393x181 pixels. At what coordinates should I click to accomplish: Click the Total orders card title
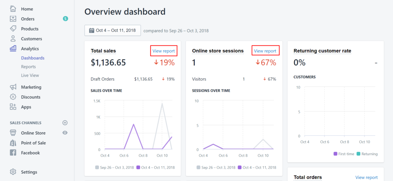tap(307, 177)
